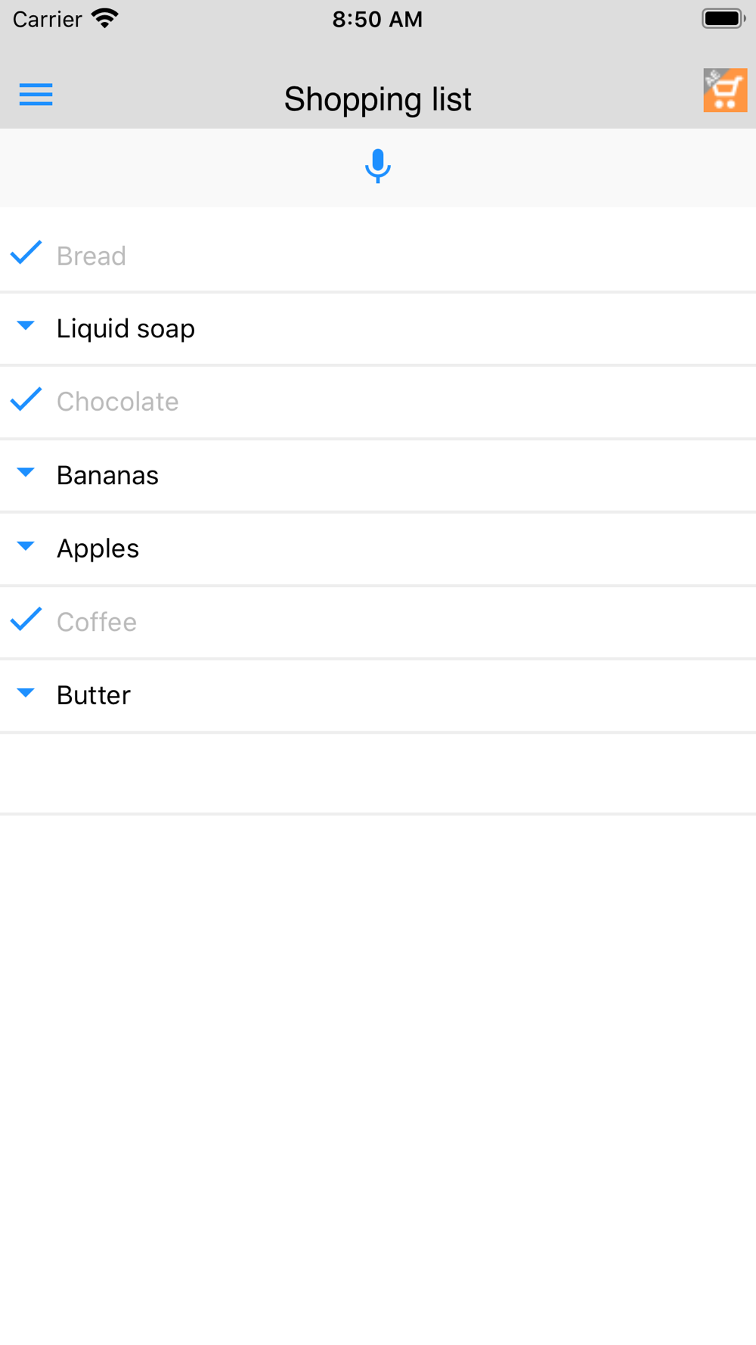The height and width of the screenshot is (1345, 756).
Task: Uncheck the Coffee checkmark
Action: click(x=26, y=620)
